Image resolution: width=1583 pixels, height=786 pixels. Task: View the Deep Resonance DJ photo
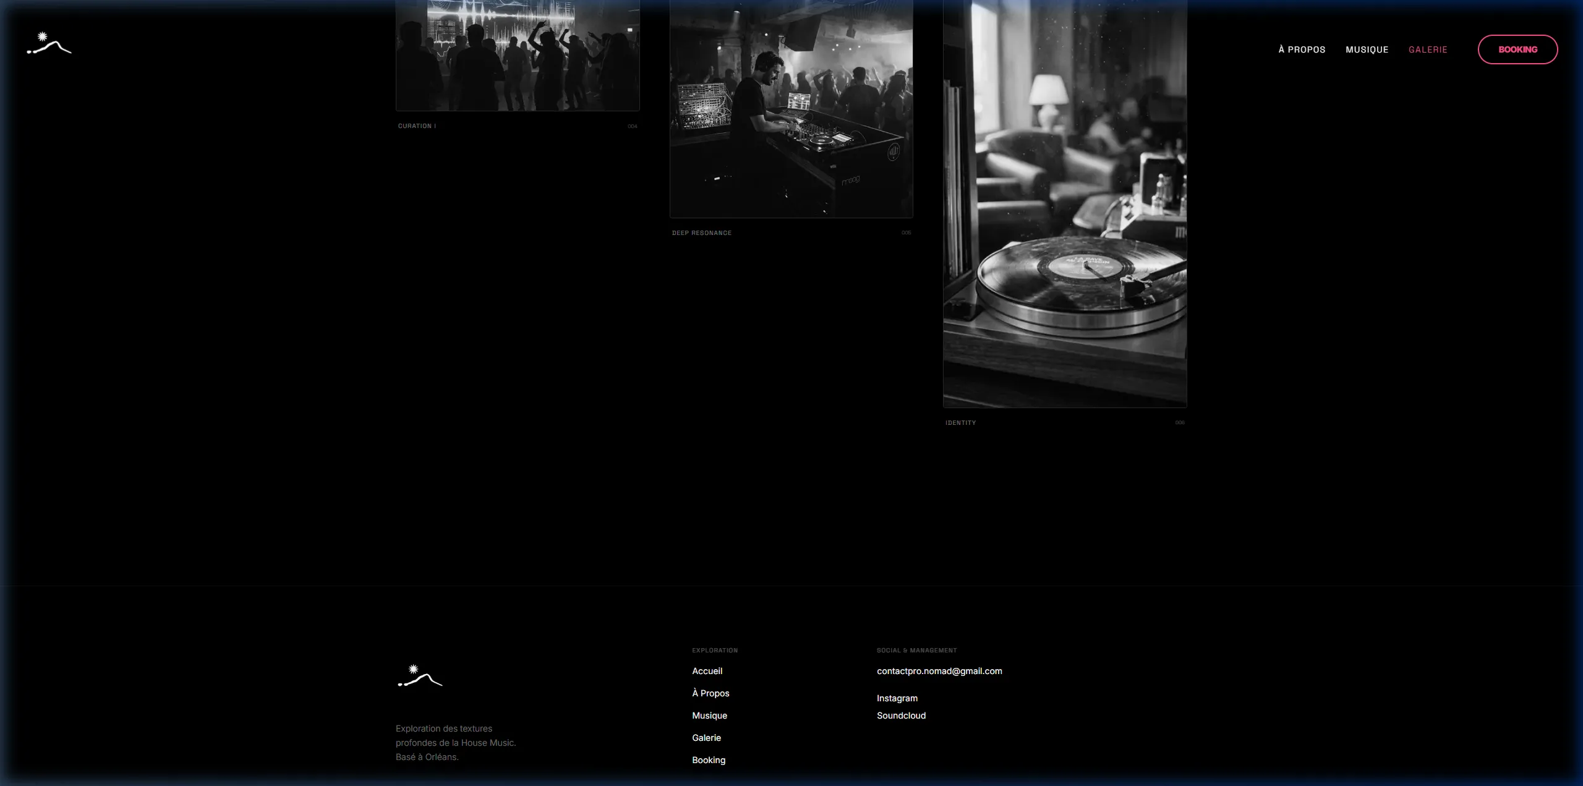point(791,109)
